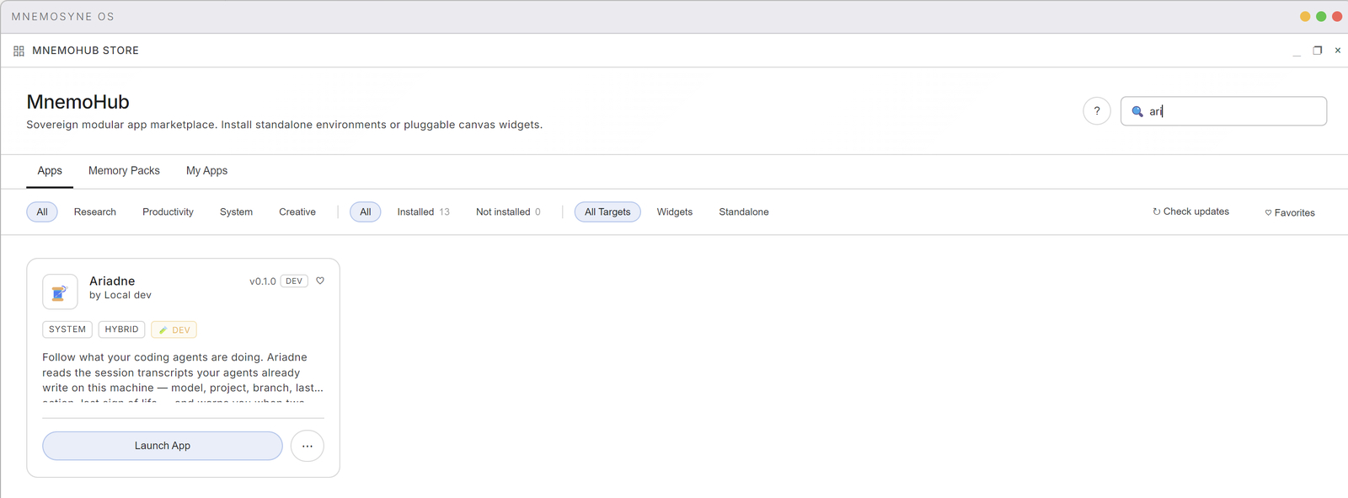Switch to the Memory Packs tab

pyautogui.click(x=124, y=170)
